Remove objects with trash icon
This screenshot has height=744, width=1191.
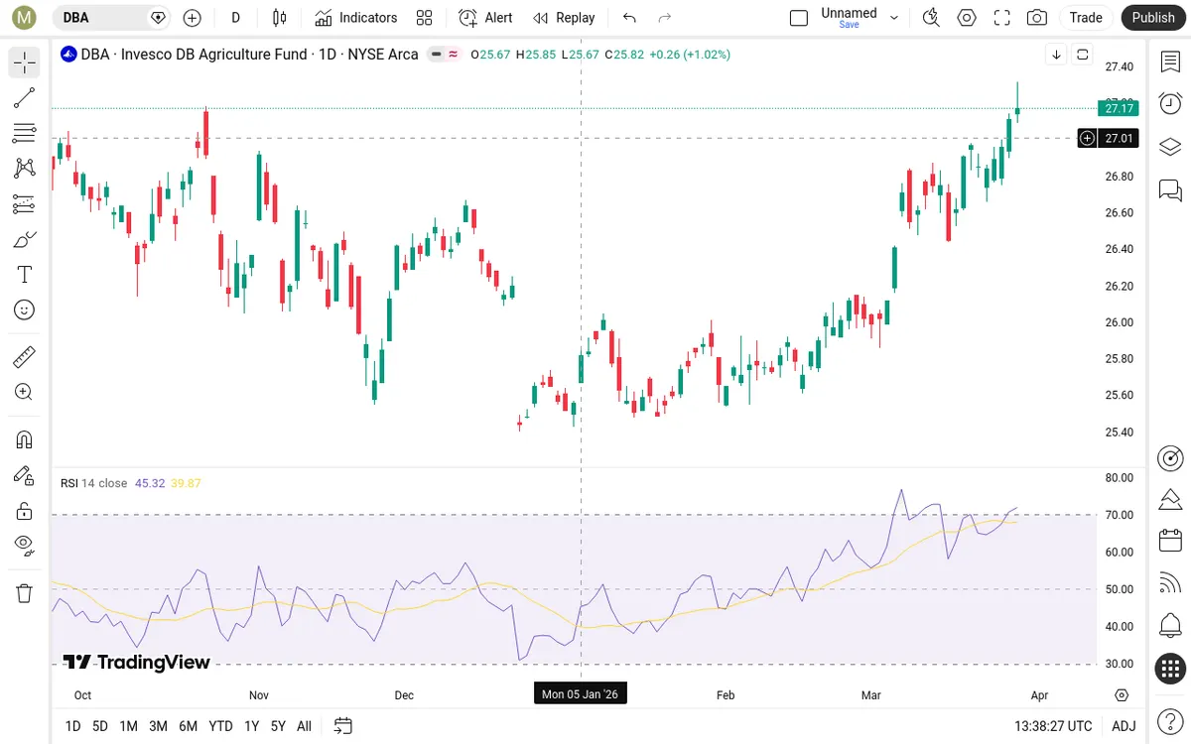(x=25, y=593)
